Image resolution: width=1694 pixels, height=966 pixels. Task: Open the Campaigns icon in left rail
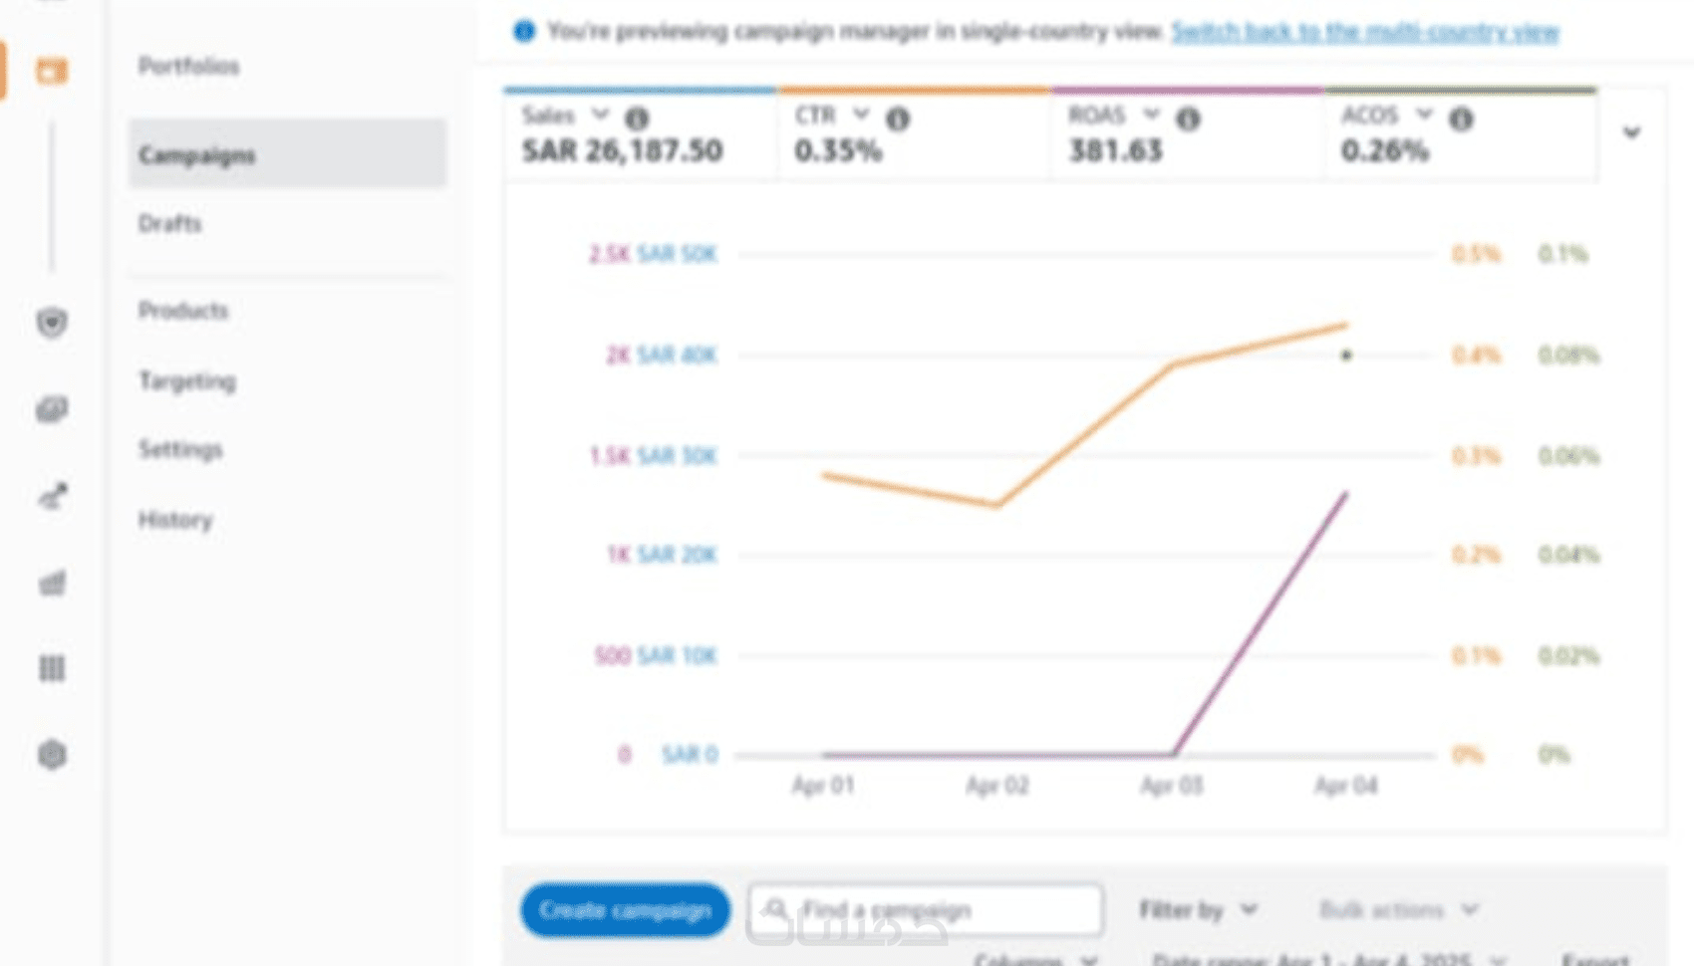tap(52, 72)
